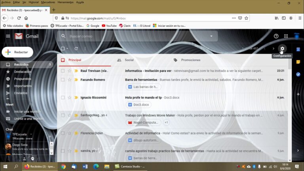Click the Buscar correo search field
The image size is (304, 171).
coord(137,36)
